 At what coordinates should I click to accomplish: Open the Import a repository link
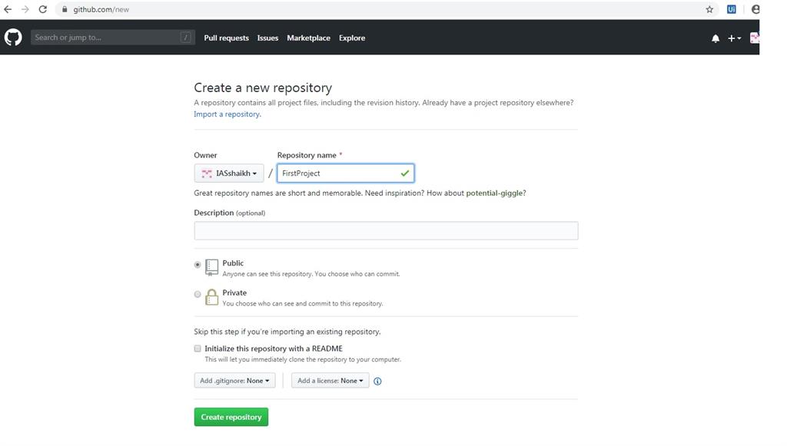[x=226, y=114]
